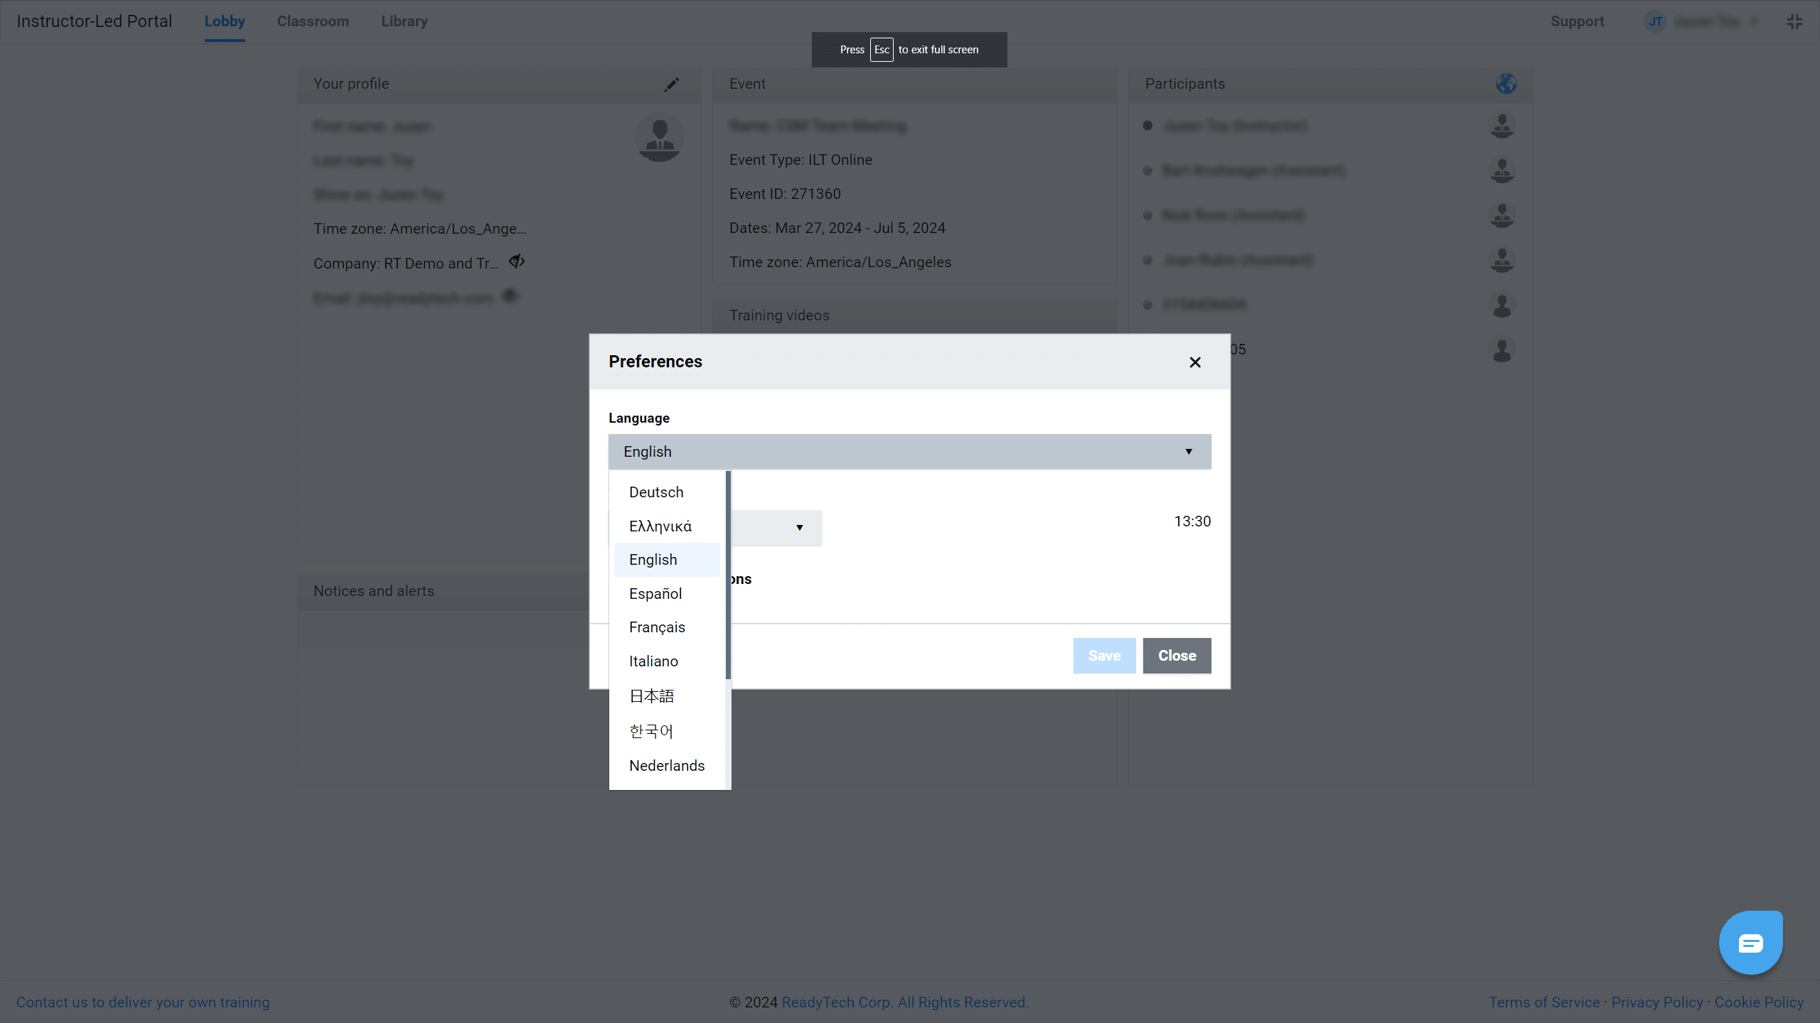Open the blue chat bubble widget

(x=1750, y=943)
